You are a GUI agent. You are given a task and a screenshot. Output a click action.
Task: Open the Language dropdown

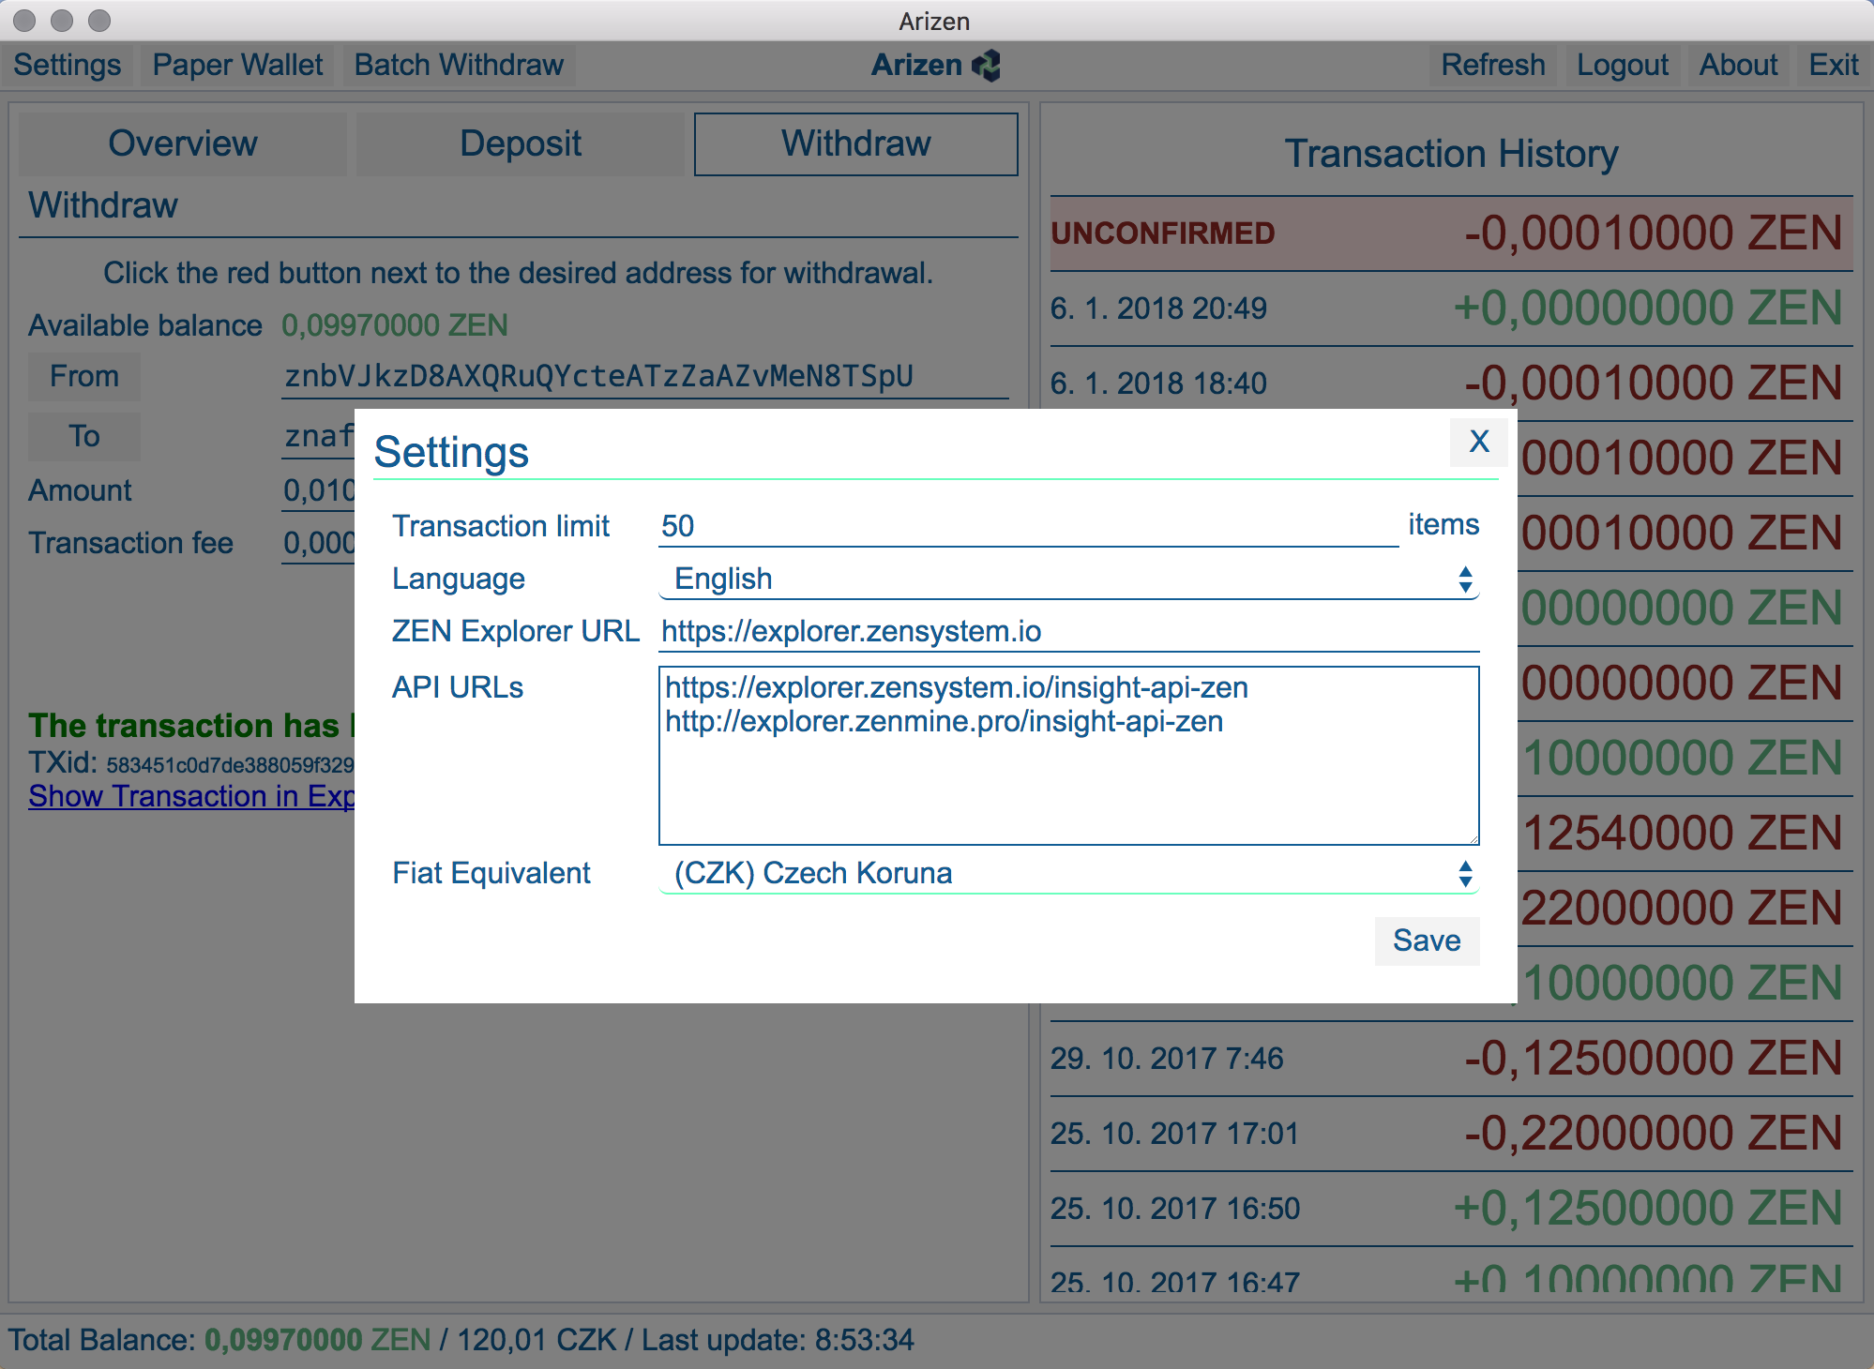click(1067, 579)
